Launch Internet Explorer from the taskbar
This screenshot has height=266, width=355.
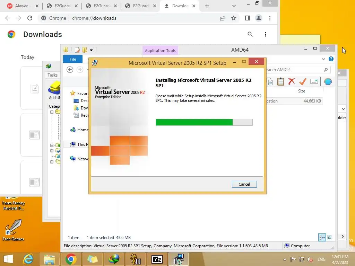(28, 259)
